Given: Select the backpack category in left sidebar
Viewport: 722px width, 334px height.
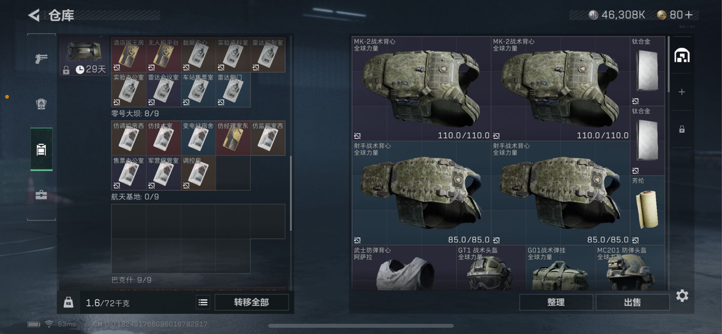Looking at the screenshot, I should (x=41, y=104).
